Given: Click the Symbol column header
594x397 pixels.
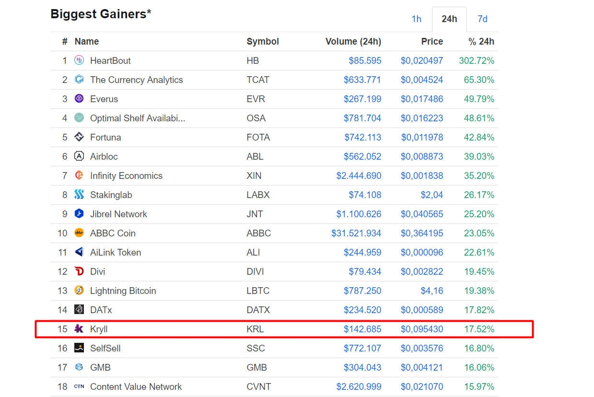Looking at the screenshot, I should (263, 42).
